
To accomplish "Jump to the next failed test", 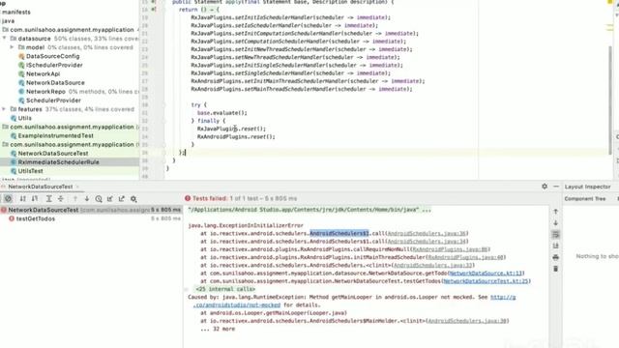I will [x=87, y=199].
